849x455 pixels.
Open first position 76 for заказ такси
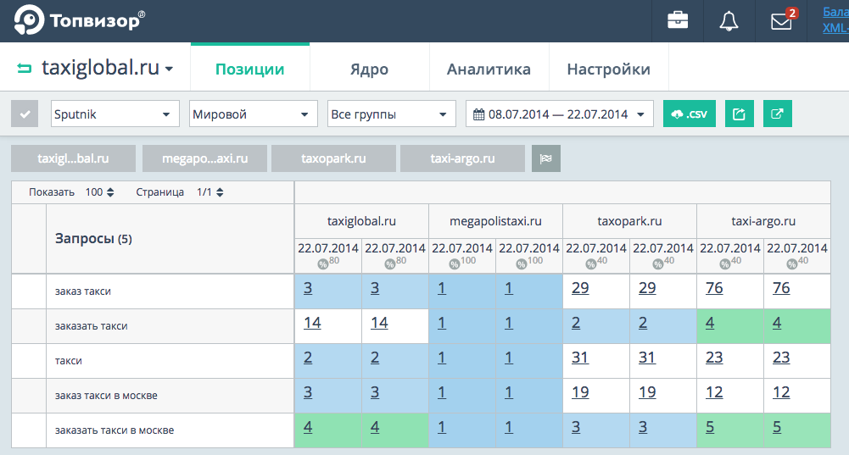click(x=714, y=288)
